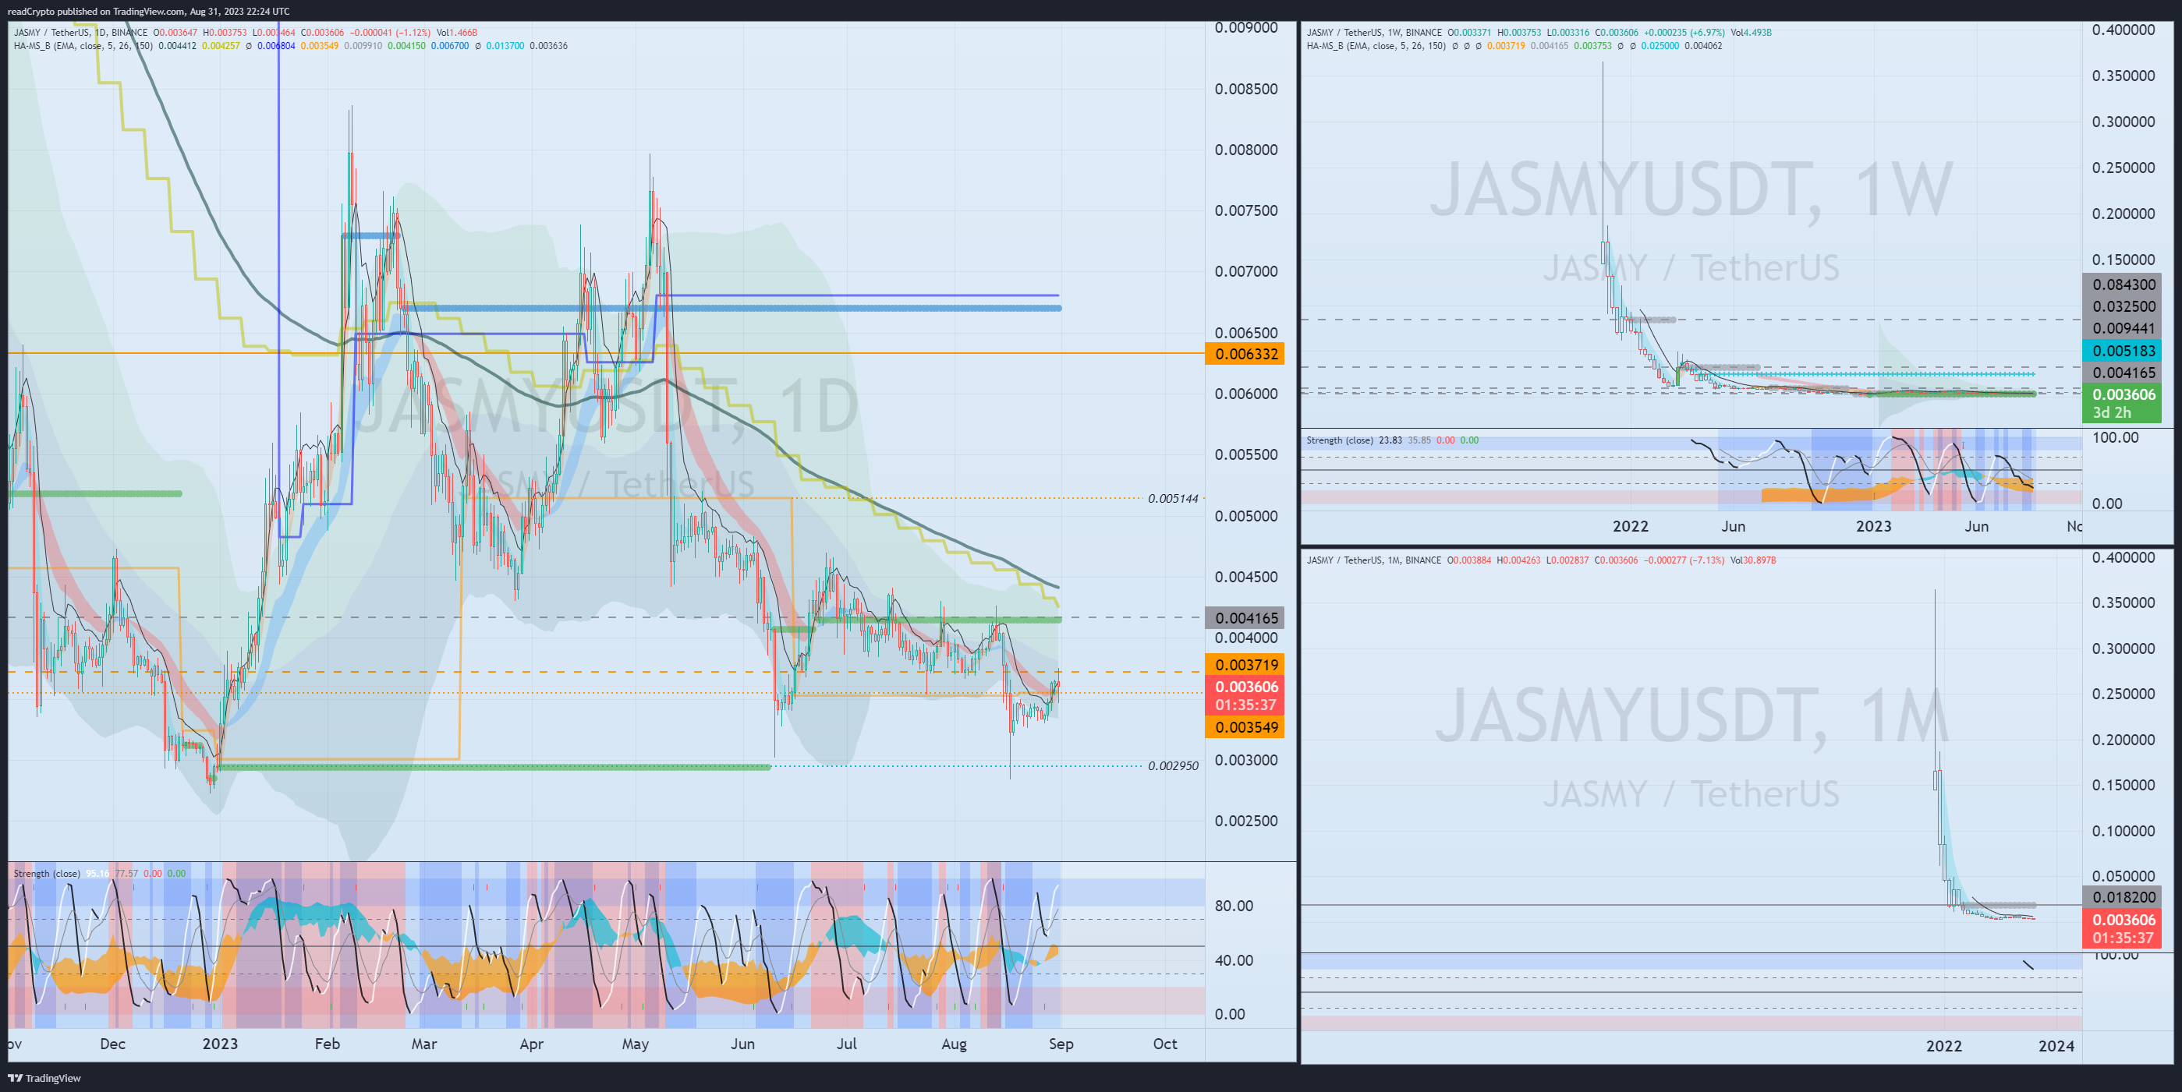The height and width of the screenshot is (1092, 2182).
Task: Select the May label on time axis
Action: 636,1044
